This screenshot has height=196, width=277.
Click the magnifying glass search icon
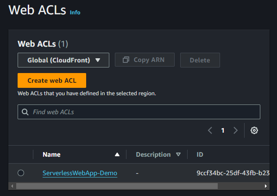tap(25, 112)
